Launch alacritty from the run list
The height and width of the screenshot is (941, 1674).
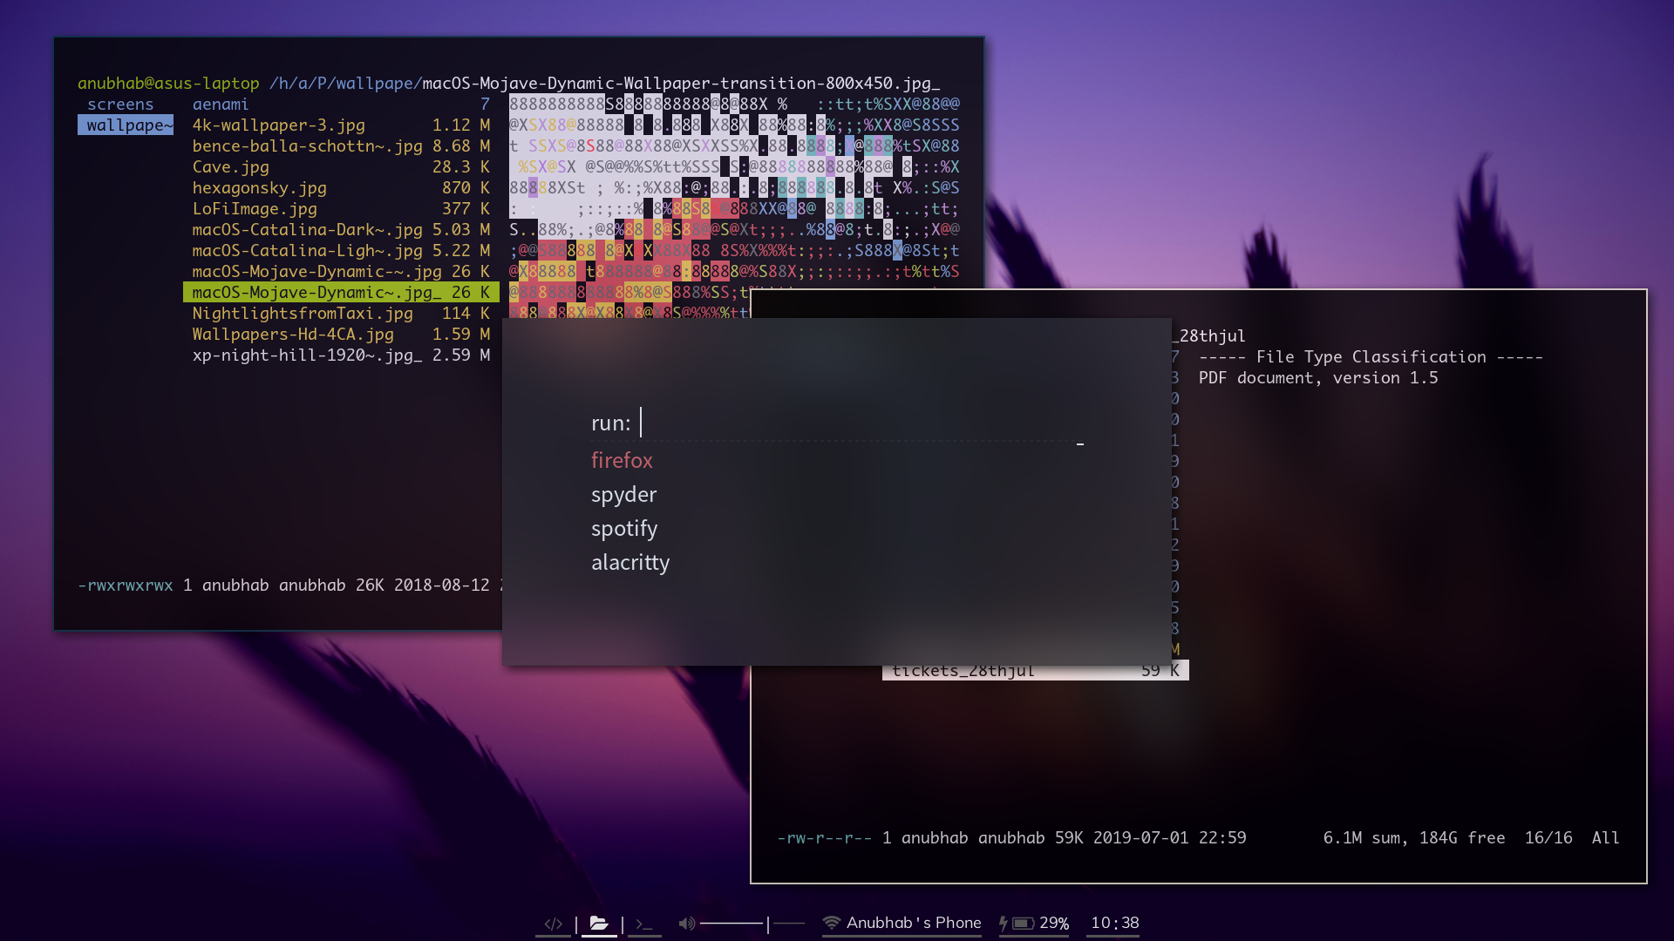tap(630, 562)
